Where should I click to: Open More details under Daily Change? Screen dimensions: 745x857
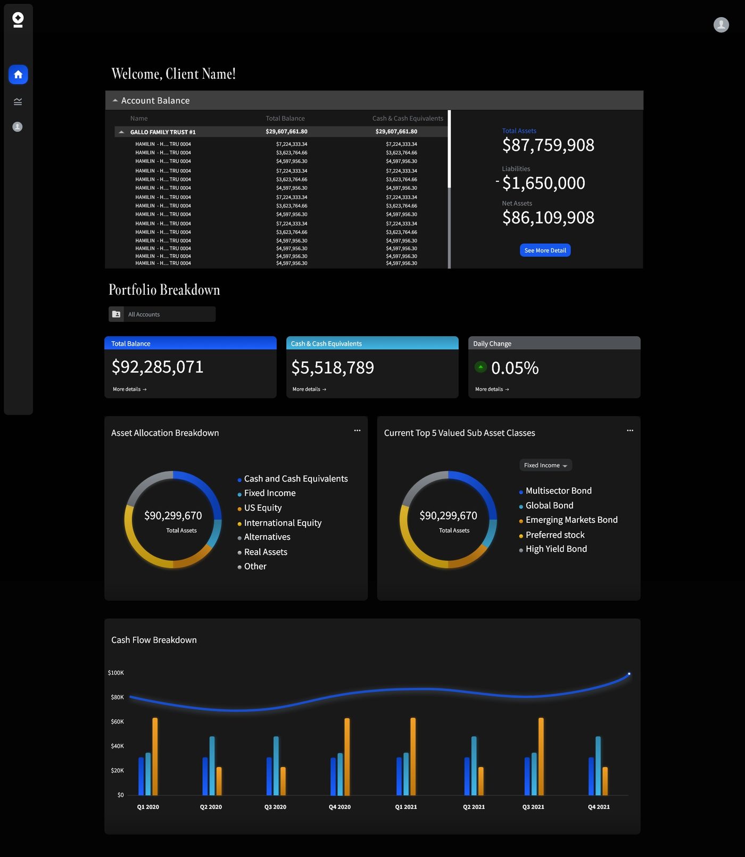(x=492, y=389)
